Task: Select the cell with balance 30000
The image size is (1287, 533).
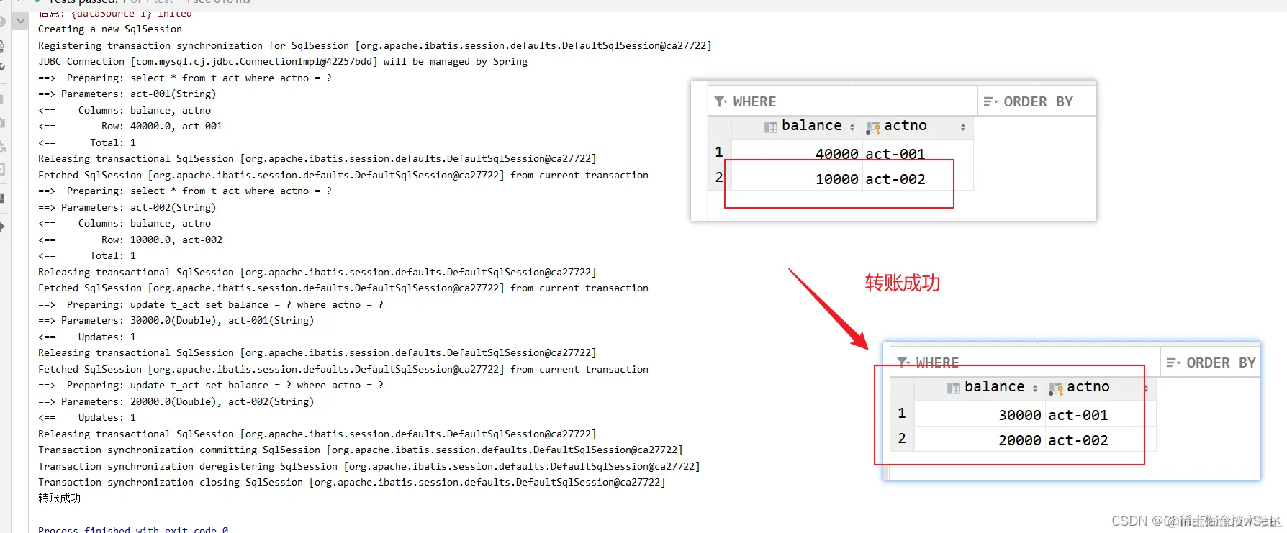Action: 979,414
